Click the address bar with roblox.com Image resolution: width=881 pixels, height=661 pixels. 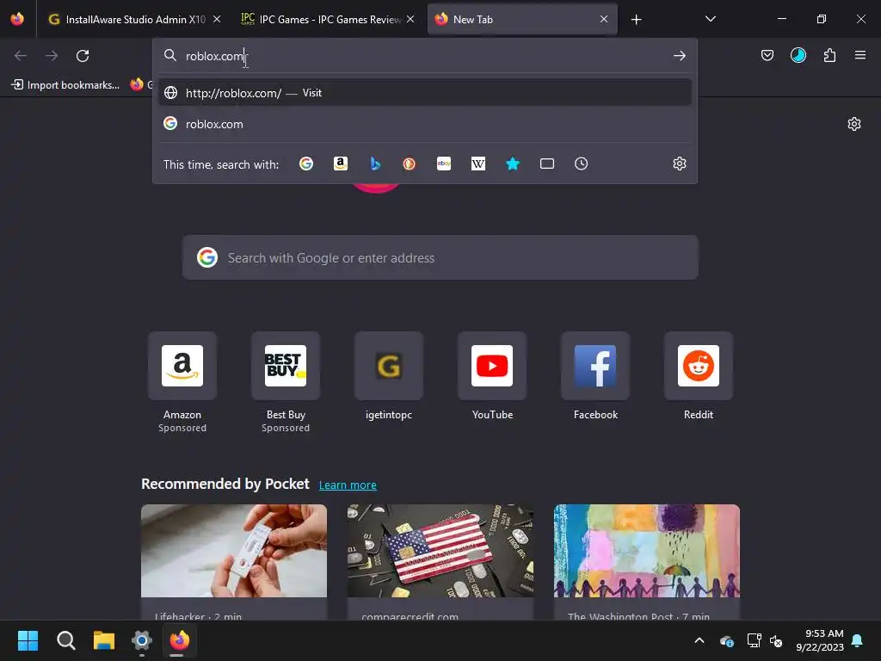[425, 56]
